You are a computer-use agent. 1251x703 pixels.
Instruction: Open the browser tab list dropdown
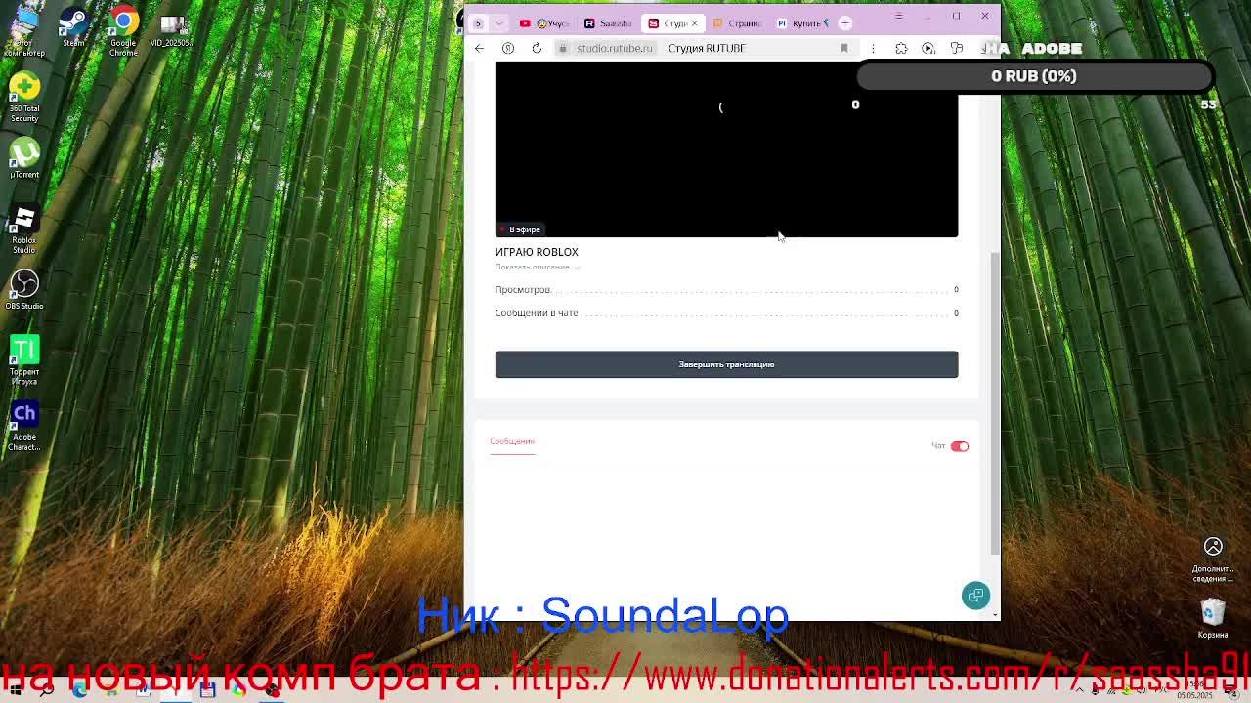pos(499,23)
